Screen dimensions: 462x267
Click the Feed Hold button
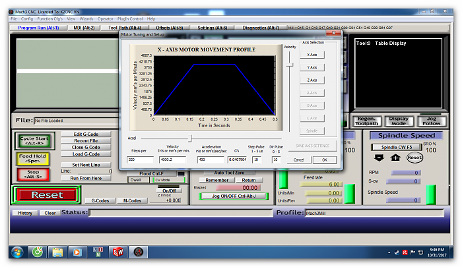[x=32, y=158]
